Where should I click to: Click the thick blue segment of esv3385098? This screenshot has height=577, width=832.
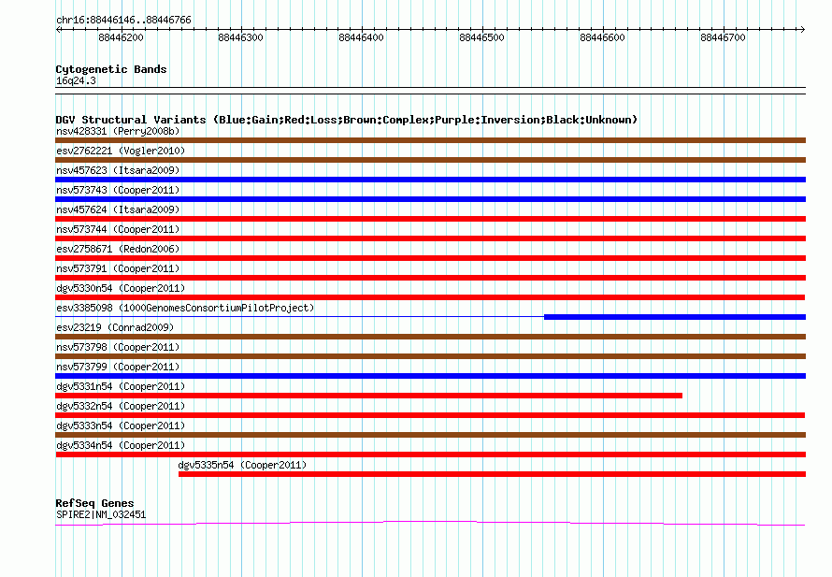click(x=675, y=317)
